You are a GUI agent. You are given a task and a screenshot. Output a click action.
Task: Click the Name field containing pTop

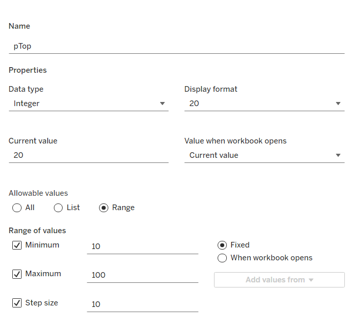[x=176, y=46]
